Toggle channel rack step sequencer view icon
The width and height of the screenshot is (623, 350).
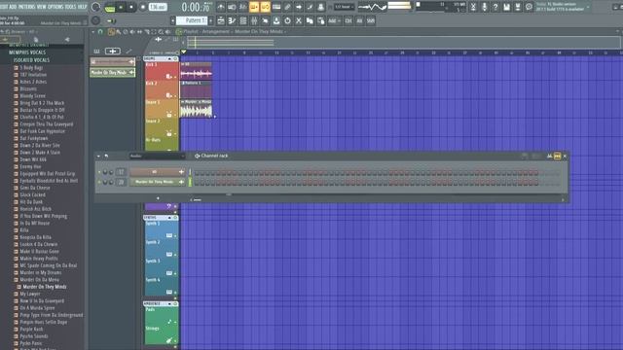[558, 156]
